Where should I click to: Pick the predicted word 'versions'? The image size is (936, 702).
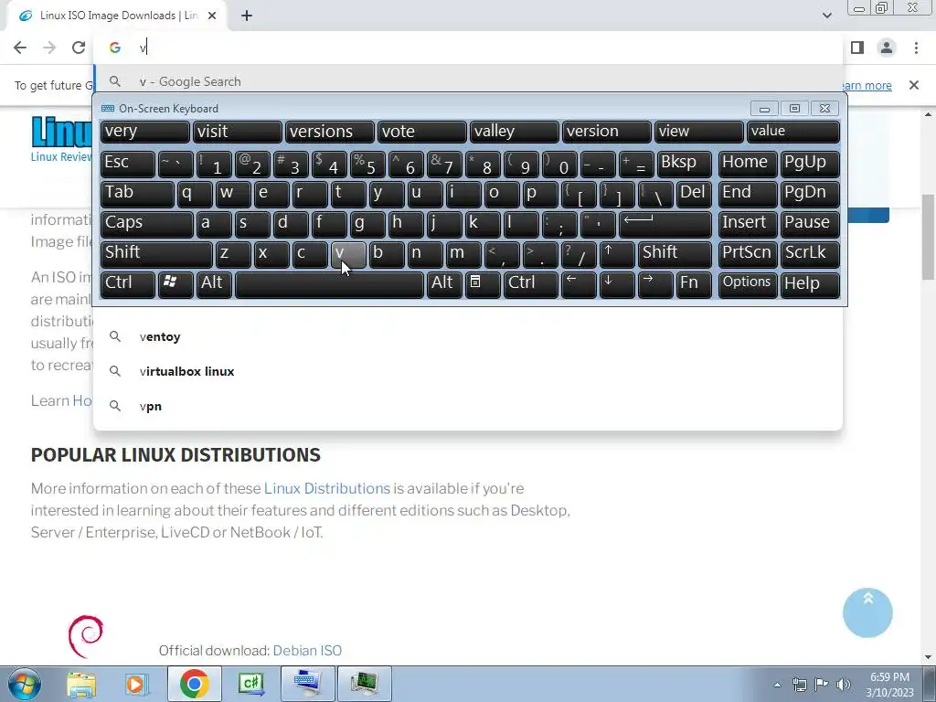click(330, 132)
